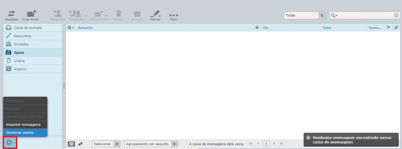Open the Lixeira folder
This screenshot has width=402, height=149.
[33, 61]
